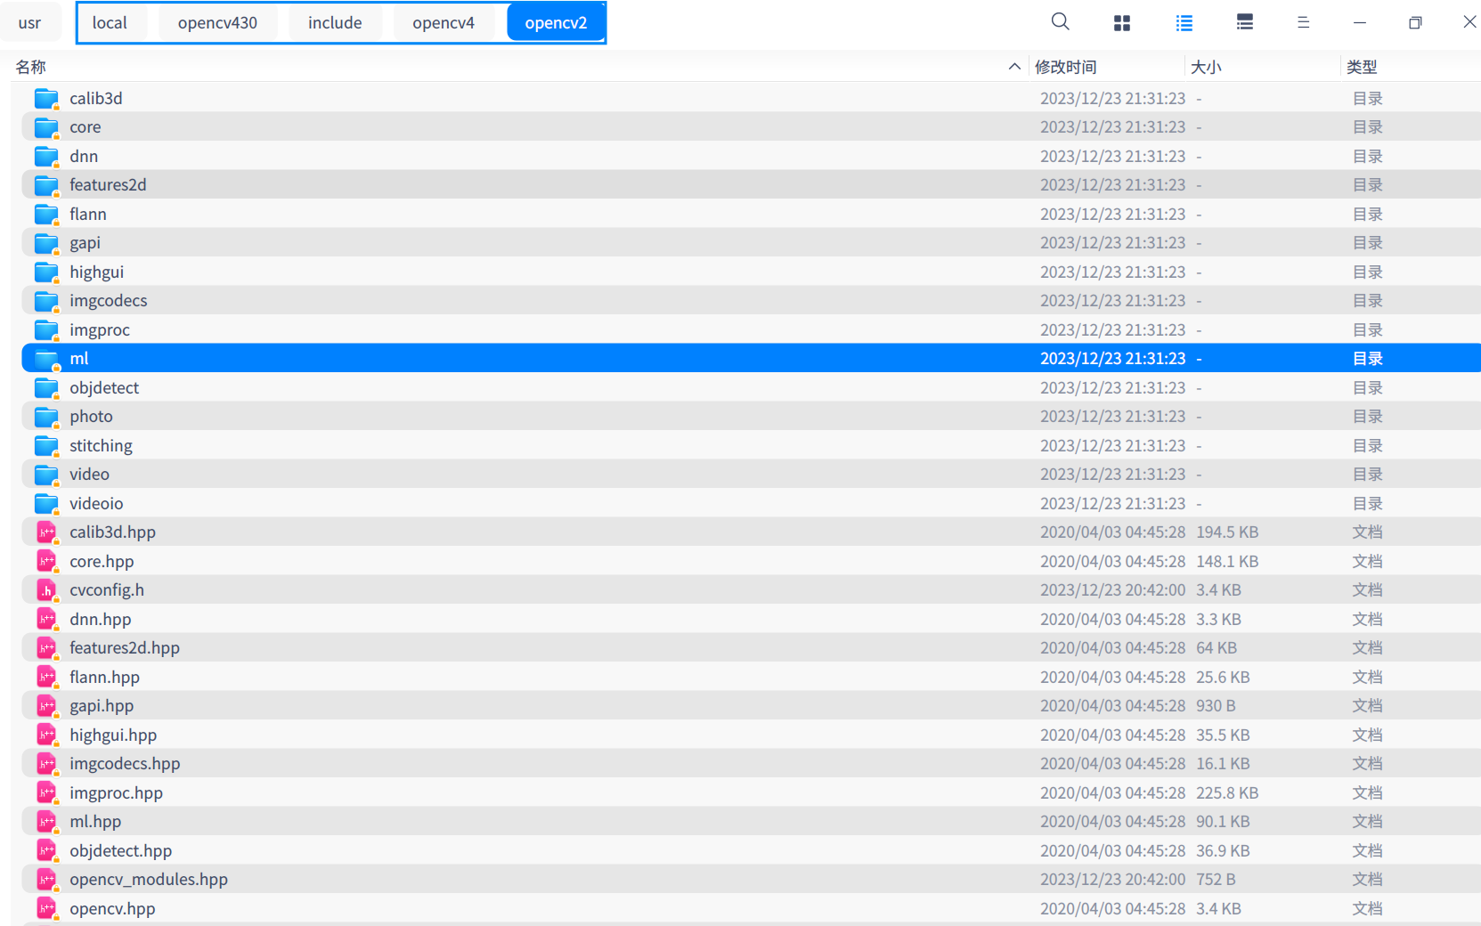Open the search icon in toolbar
1481x926 pixels.
(1060, 22)
